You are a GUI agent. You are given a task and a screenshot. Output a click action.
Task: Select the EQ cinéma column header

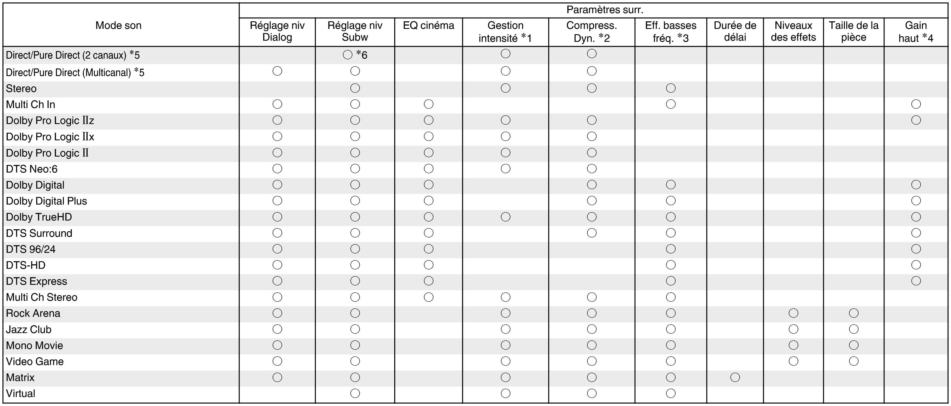pos(429,26)
